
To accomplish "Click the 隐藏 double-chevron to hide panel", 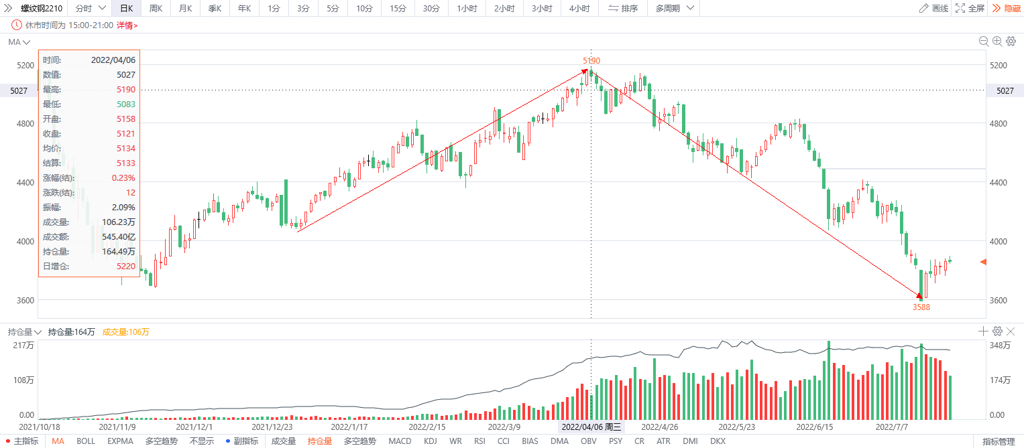I will pos(1006,8).
